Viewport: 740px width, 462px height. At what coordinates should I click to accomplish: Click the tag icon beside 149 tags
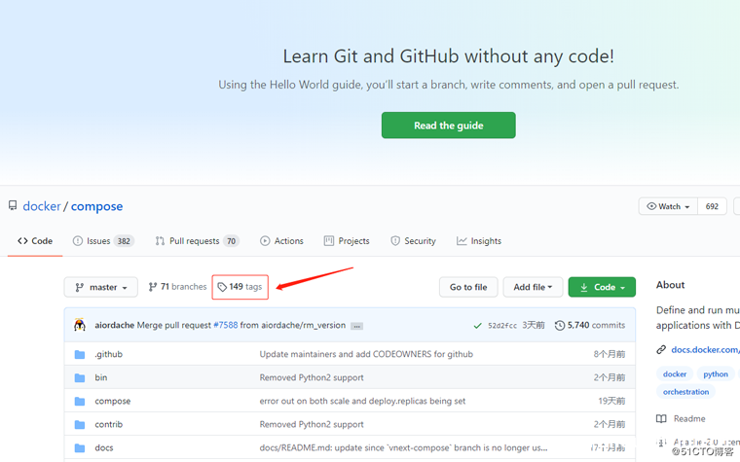coord(222,287)
